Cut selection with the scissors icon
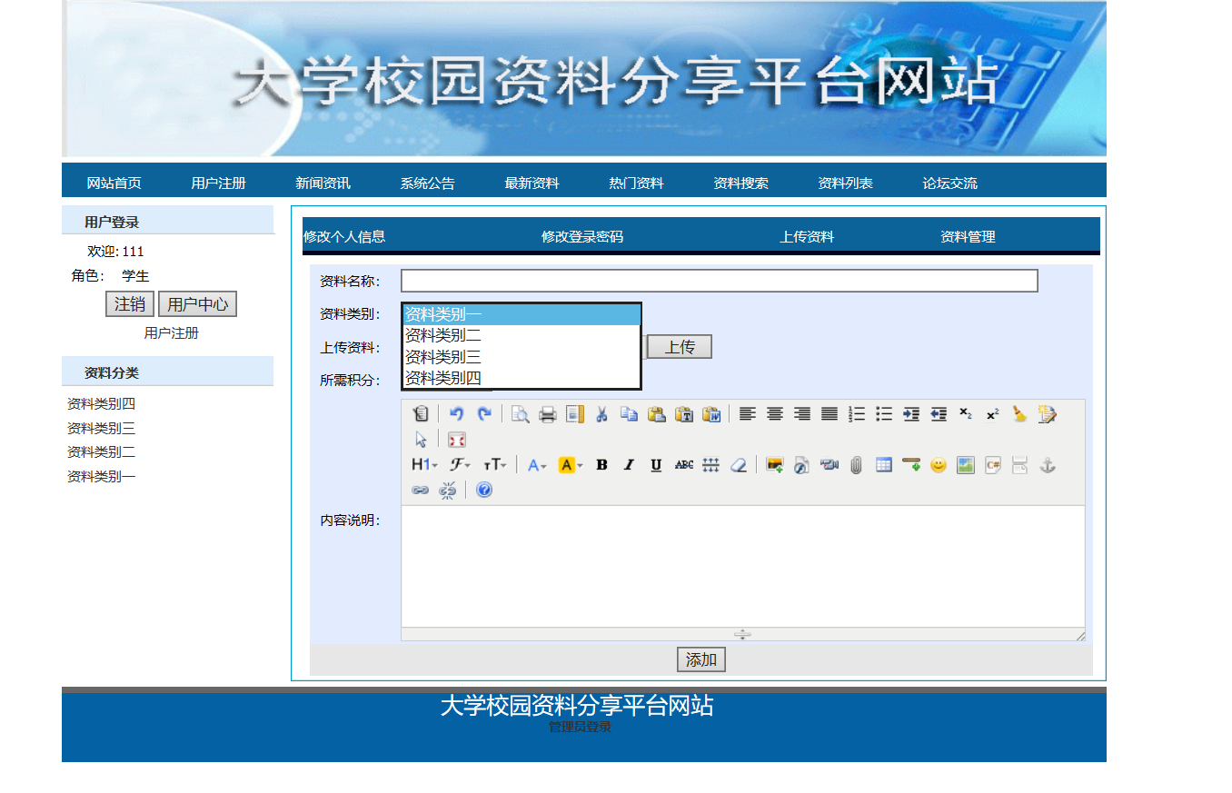 (x=601, y=414)
